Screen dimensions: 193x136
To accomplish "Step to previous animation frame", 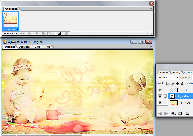I will 29,33.
